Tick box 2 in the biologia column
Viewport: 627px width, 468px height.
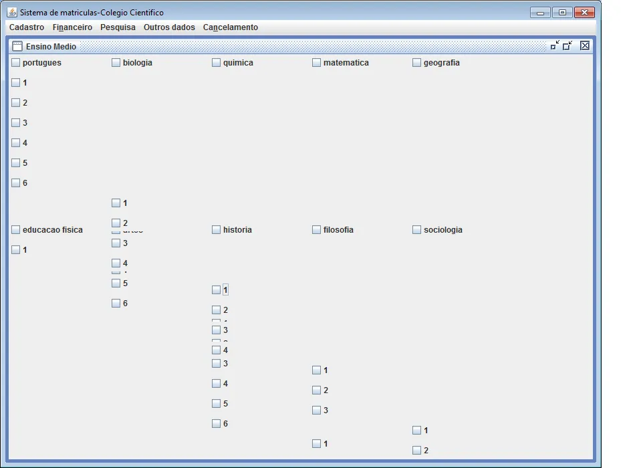[x=116, y=223]
